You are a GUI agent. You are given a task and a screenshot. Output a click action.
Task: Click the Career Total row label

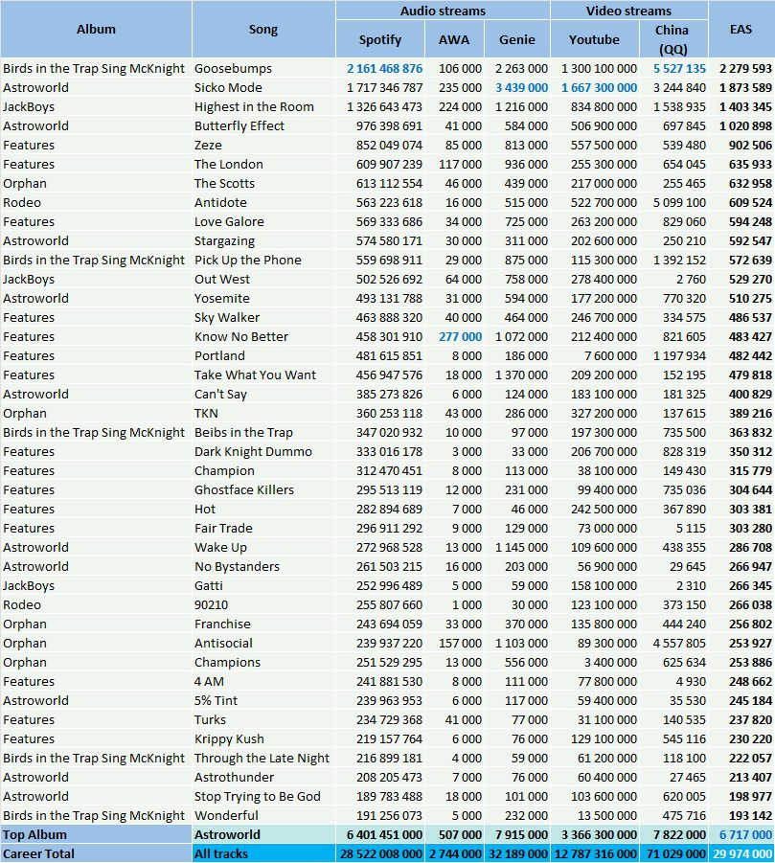pyautogui.click(x=96, y=853)
